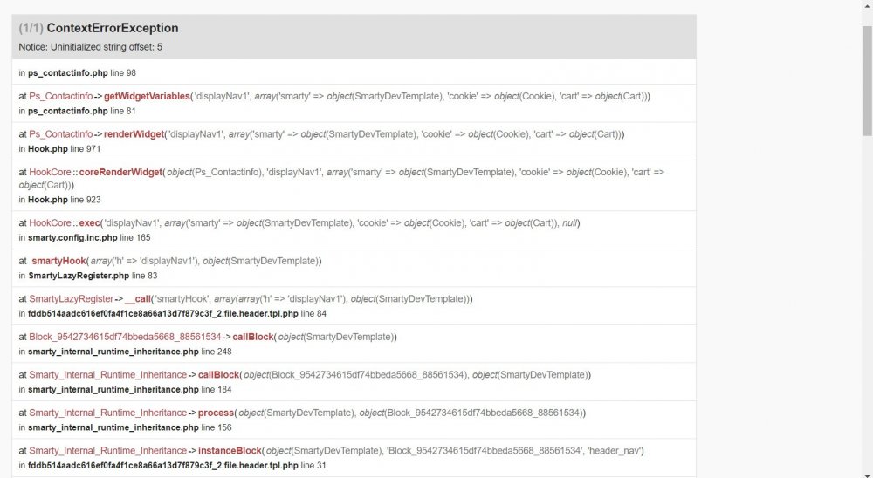Click Hook.php file at line 971
The height and width of the screenshot is (478, 873).
(42, 149)
